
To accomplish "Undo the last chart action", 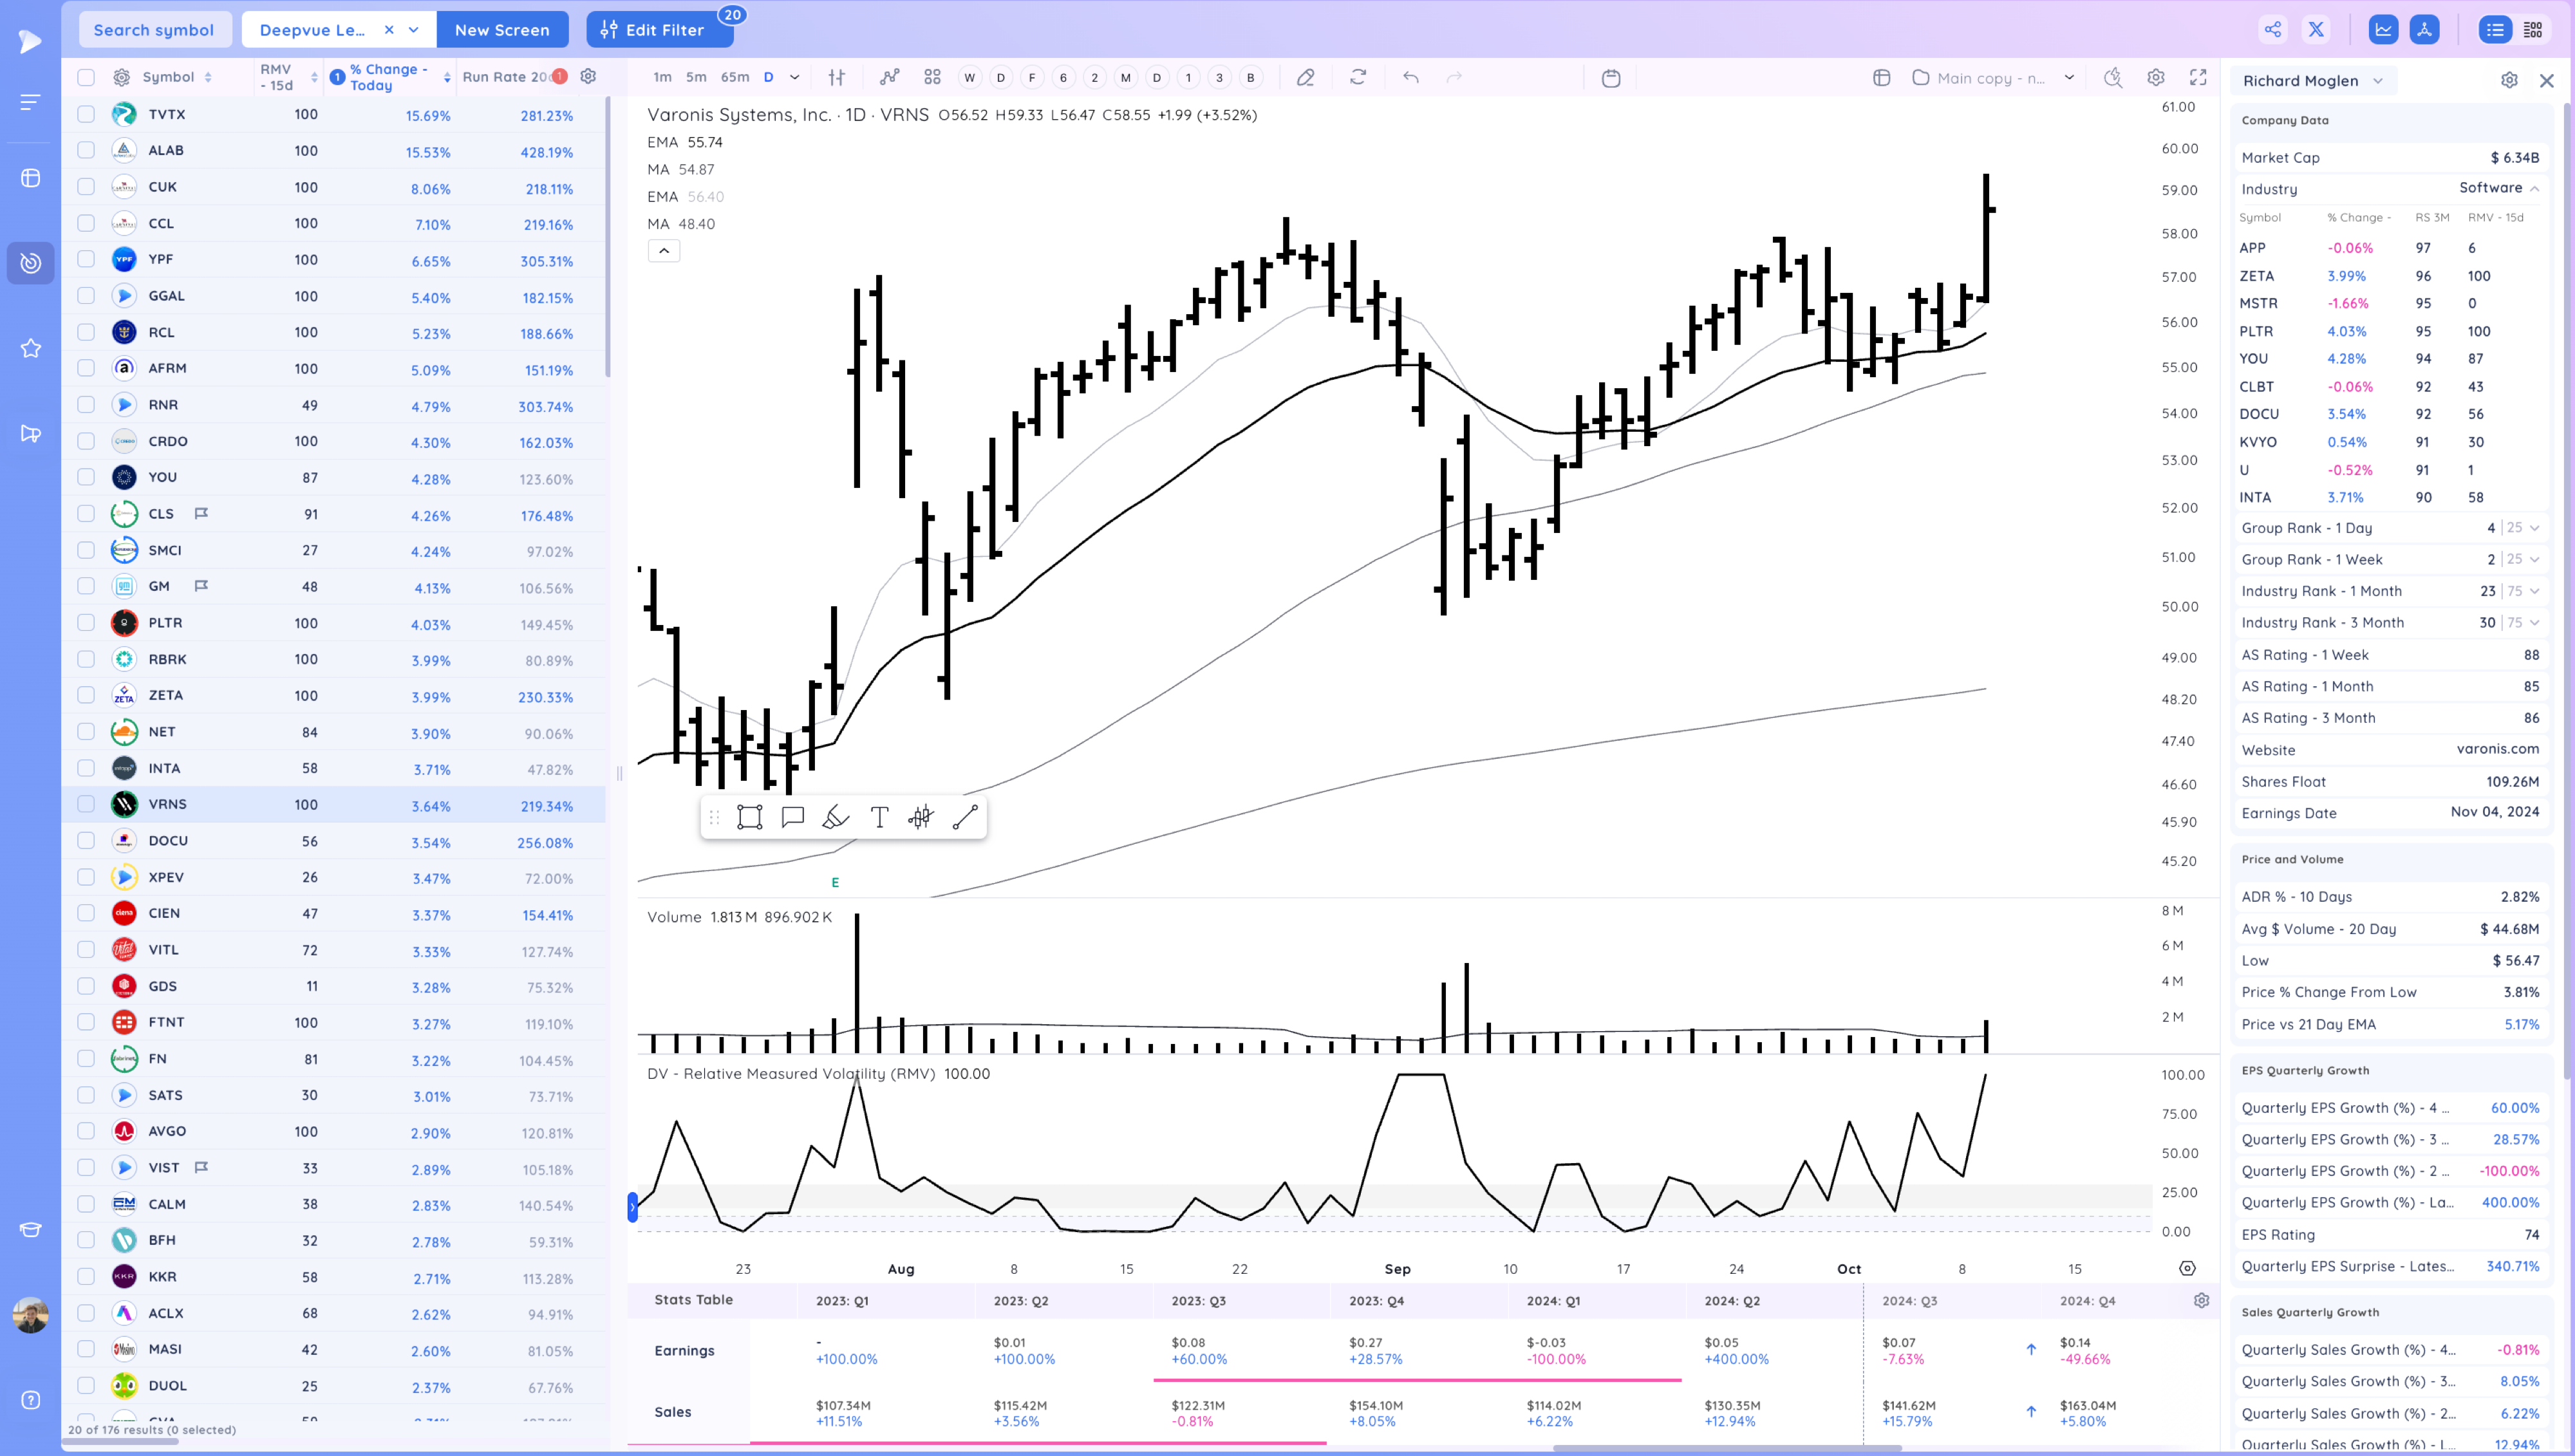I will [1410, 77].
